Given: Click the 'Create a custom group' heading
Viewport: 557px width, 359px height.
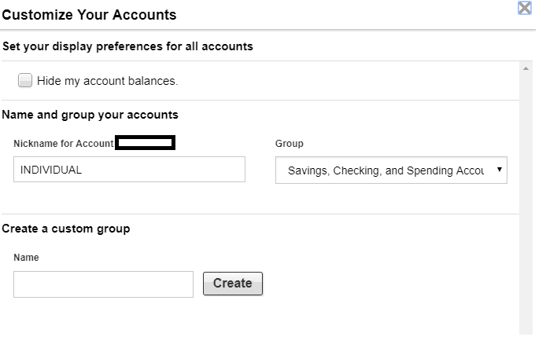Looking at the screenshot, I should click(66, 229).
